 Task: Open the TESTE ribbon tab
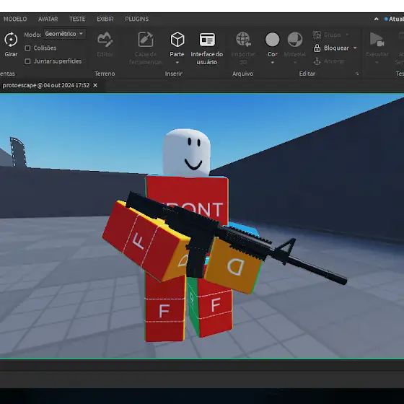click(77, 19)
